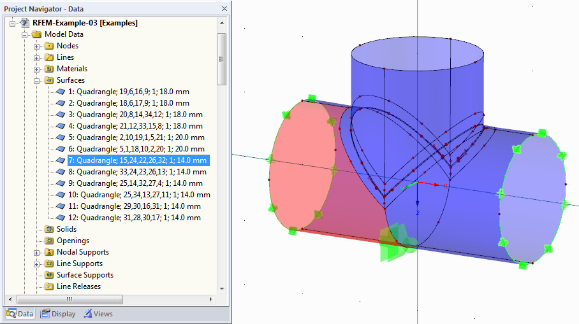The height and width of the screenshot is (324, 579).
Task: Collapse the RFEM-Example-03 root node
Action: pyautogui.click(x=13, y=23)
